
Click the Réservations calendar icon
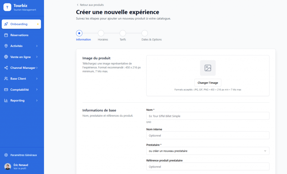point(6,35)
